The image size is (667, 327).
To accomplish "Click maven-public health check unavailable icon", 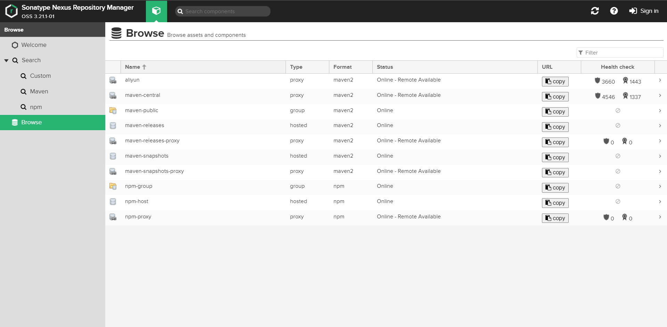I will [x=618, y=110].
